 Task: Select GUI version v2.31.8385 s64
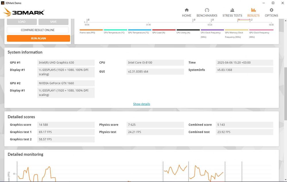point(155,72)
